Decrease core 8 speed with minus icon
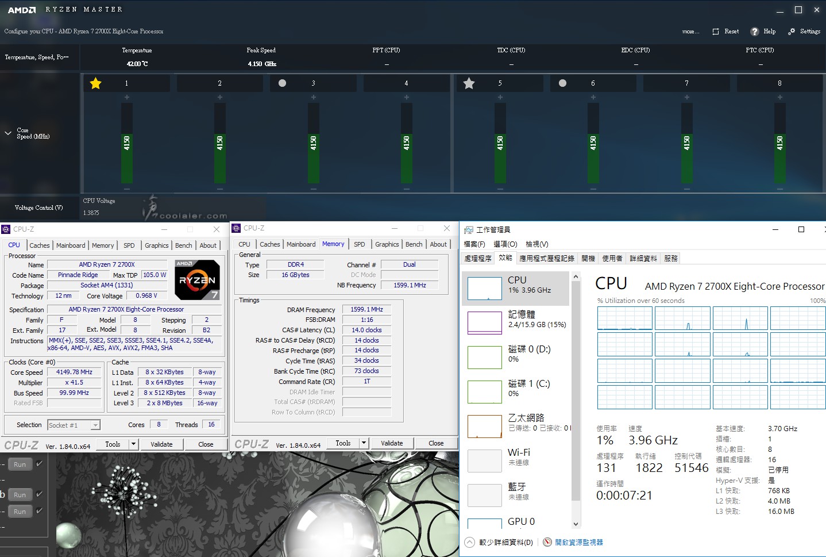The height and width of the screenshot is (557, 826). pyautogui.click(x=779, y=189)
